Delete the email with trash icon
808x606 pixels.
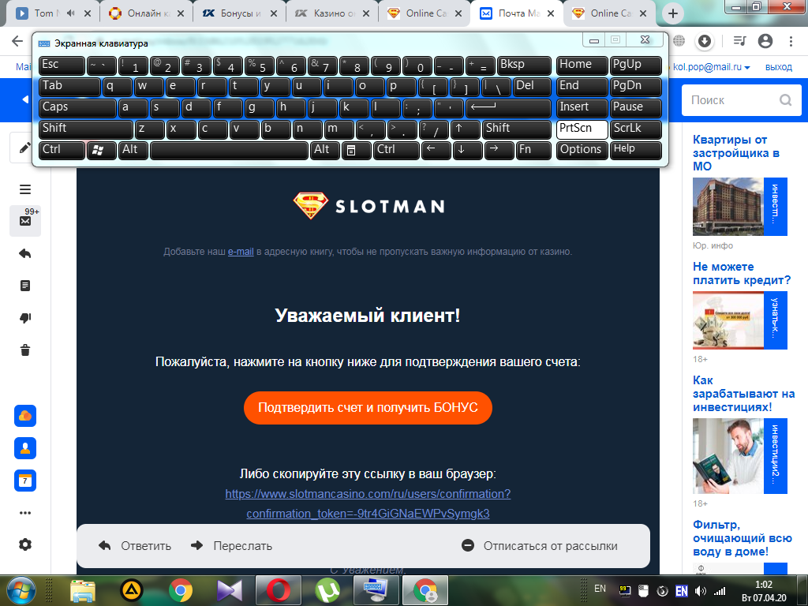[25, 350]
